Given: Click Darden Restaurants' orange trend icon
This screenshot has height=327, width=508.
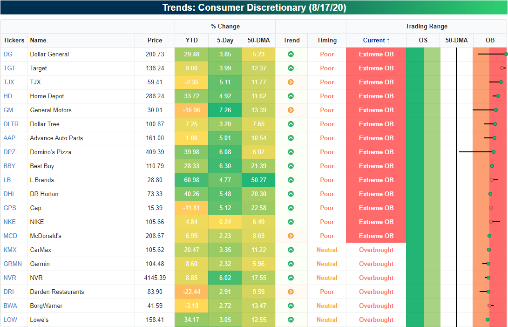Looking at the screenshot, I should [x=291, y=292].
